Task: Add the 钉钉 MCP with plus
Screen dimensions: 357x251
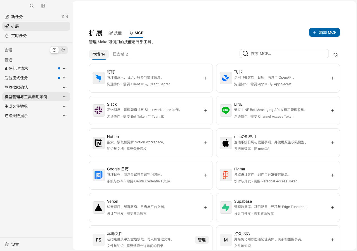Action: pyautogui.click(x=205, y=78)
